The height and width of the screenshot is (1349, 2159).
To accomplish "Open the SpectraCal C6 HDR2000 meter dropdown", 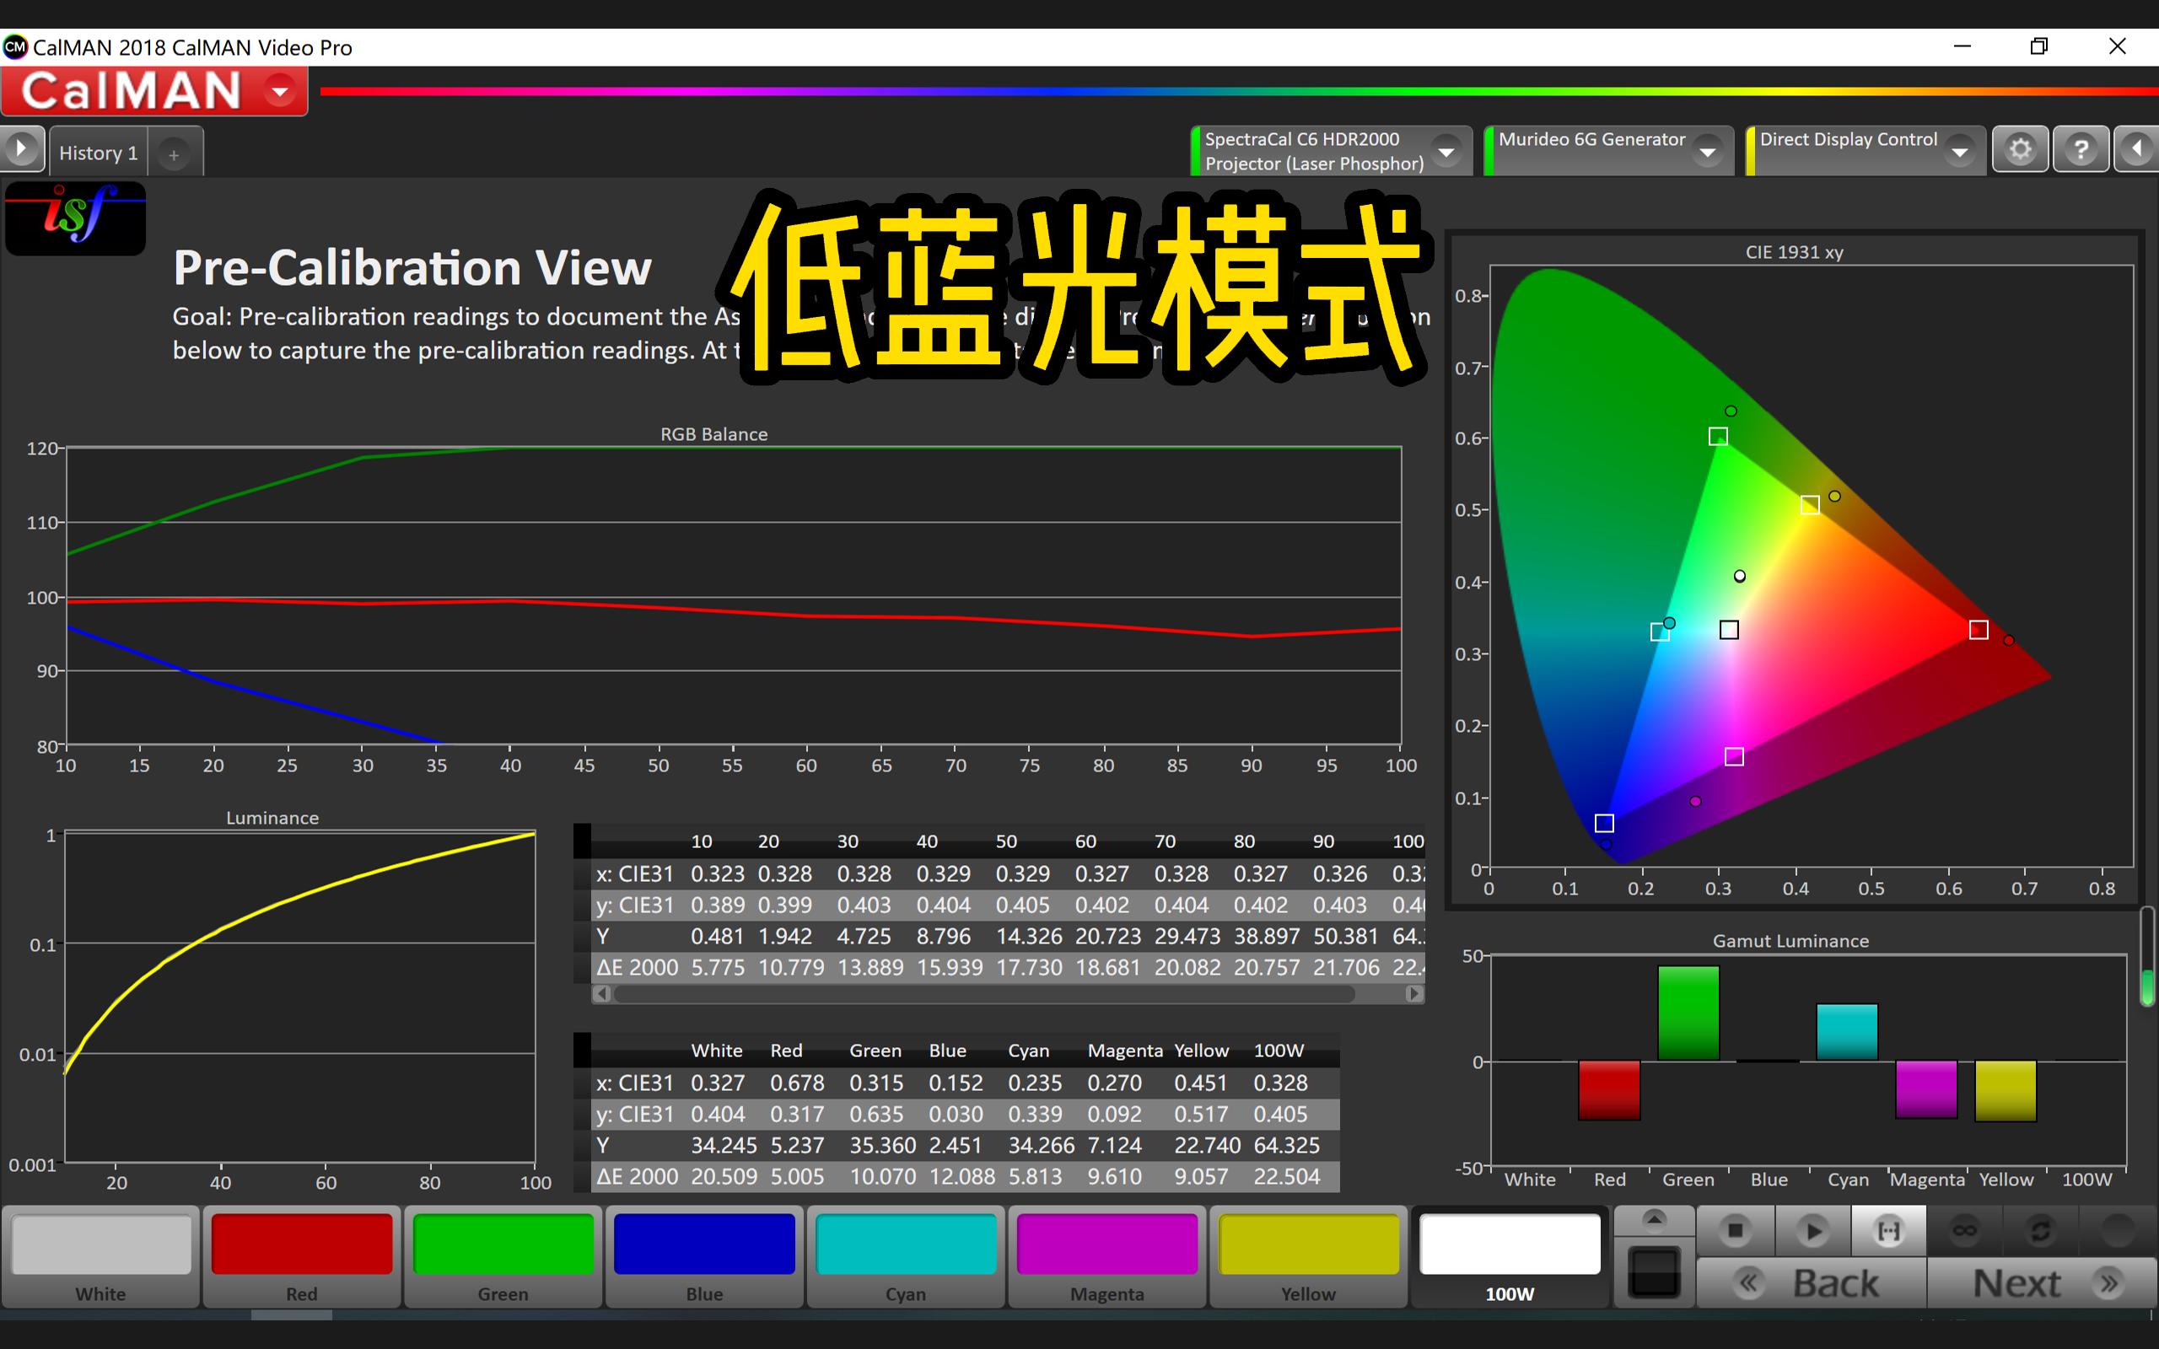I will [x=1447, y=152].
